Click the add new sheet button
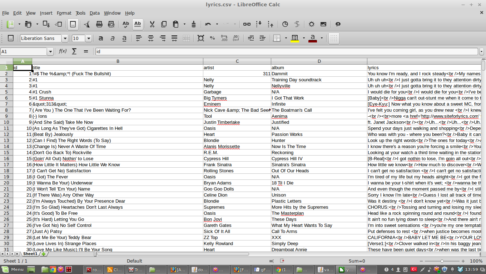The width and height of the screenshot is (486, 274). pos(44,254)
